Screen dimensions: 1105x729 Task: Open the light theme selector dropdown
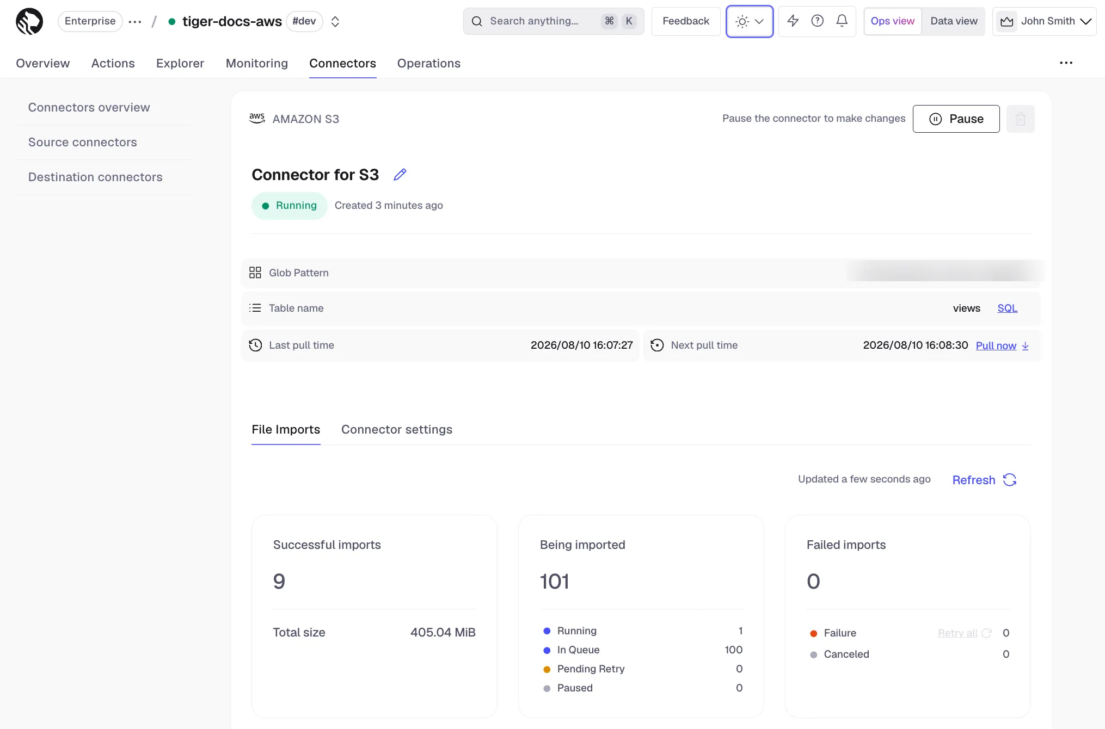[750, 21]
